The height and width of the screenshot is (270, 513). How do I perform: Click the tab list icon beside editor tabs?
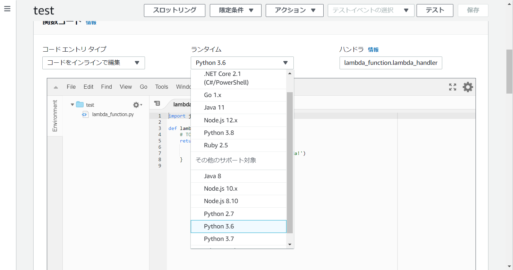click(x=157, y=103)
